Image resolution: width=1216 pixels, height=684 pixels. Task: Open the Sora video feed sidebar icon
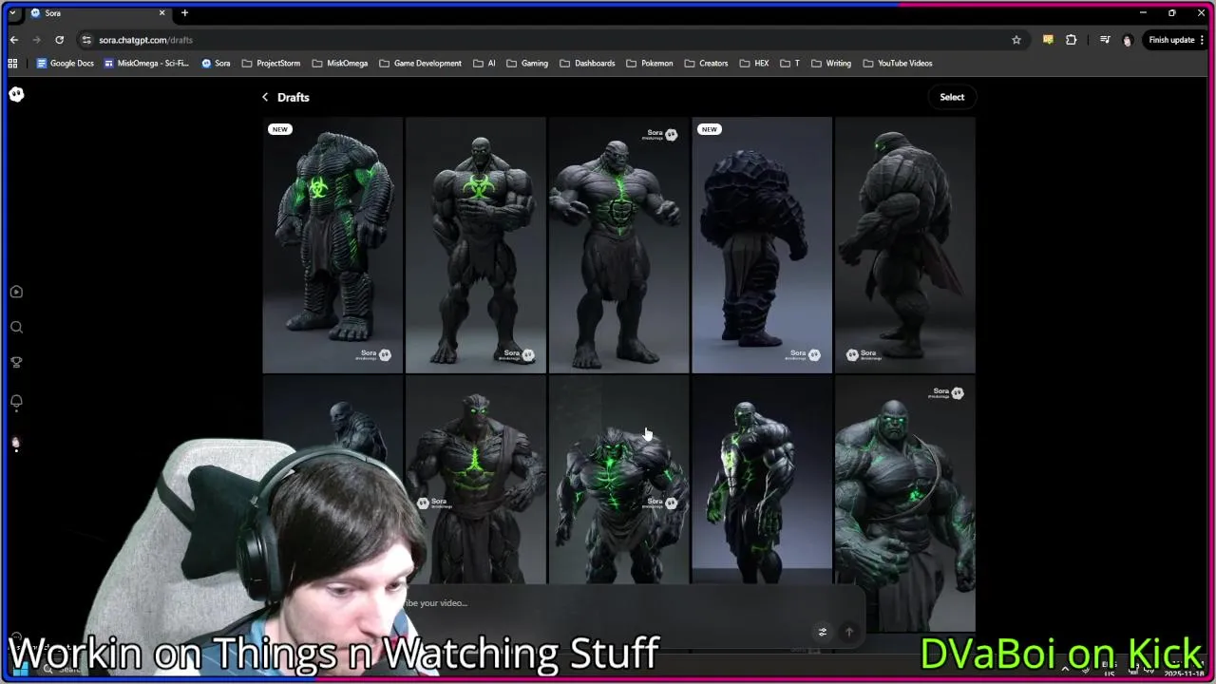[x=16, y=292]
